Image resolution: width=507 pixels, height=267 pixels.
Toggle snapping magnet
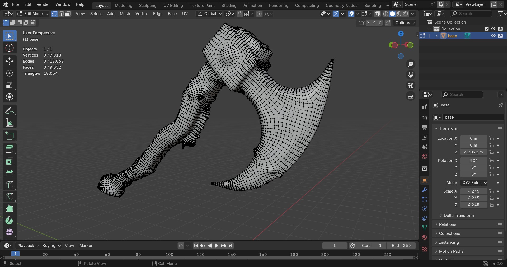coord(240,14)
